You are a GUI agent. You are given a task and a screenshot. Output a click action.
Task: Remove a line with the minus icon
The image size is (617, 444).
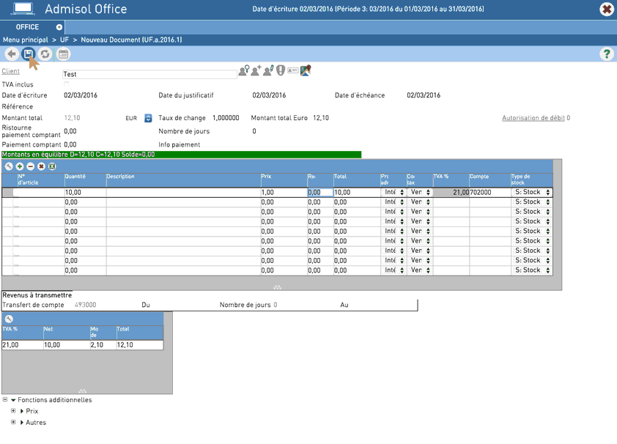(x=30, y=166)
